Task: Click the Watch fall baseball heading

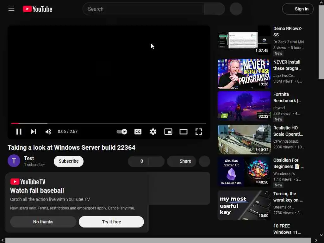Action: click(37, 190)
